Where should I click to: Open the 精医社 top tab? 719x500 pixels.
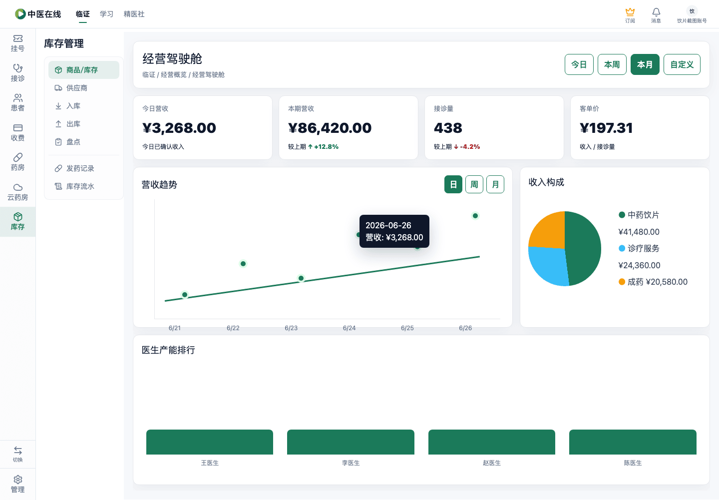(x=134, y=14)
